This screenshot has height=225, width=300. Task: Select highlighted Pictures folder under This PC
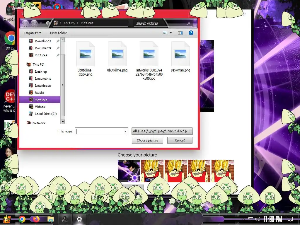tap(40, 100)
